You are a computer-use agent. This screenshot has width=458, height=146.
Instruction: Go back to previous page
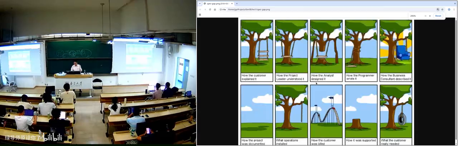[x=200, y=10]
